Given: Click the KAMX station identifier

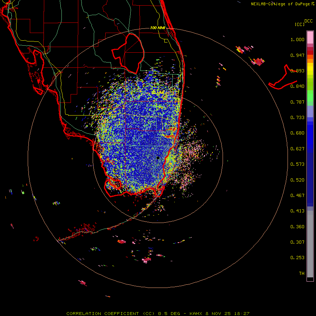Looking at the screenshot, I should pyautogui.click(x=196, y=314).
